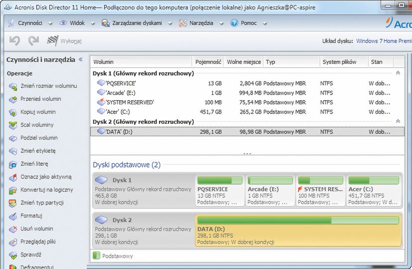
Task: Open the Narzędzia menu
Action: click(202, 23)
